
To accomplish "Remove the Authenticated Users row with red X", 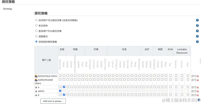I will pyautogui.click(x=198, y=80).
